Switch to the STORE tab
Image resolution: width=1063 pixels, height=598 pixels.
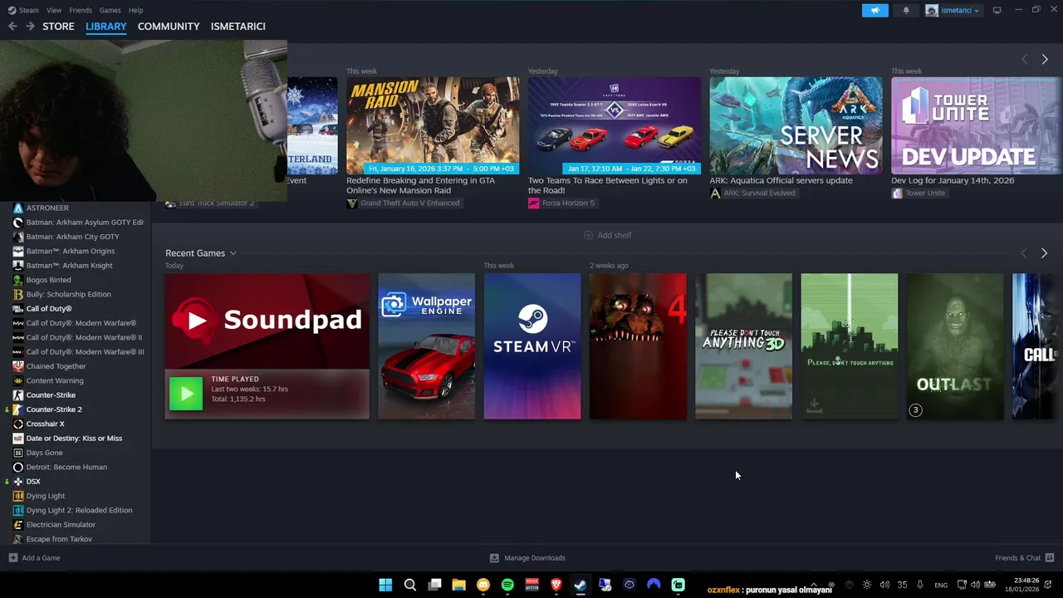click(x=58, y=27)
